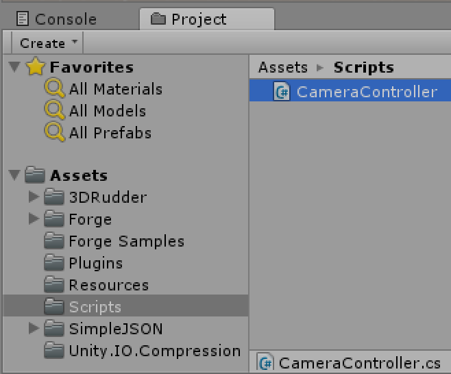The height and width of the screenshot is (374, 451).
Task: Click the Scripts folder icon in tree
Action: 54,307
